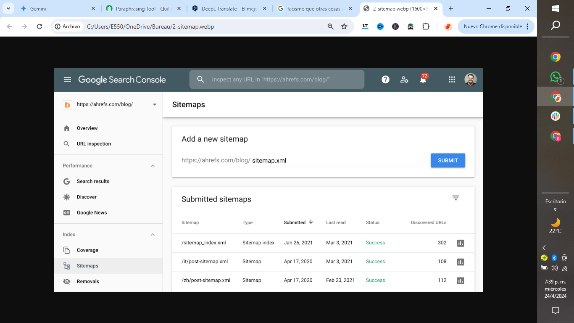Viewport: 574px width, 323px height.
Task: Click the Inspect any URL search box
Action: pos(277,79)
